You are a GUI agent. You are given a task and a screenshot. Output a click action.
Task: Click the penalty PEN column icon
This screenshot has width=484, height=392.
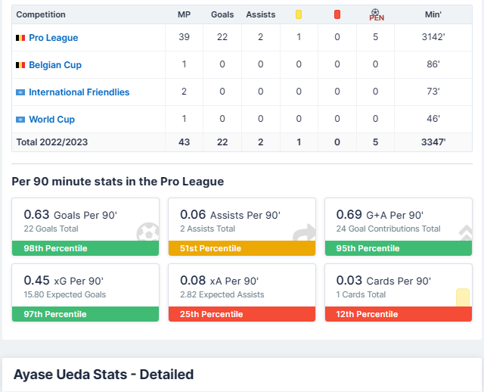[x=377, y=15]
